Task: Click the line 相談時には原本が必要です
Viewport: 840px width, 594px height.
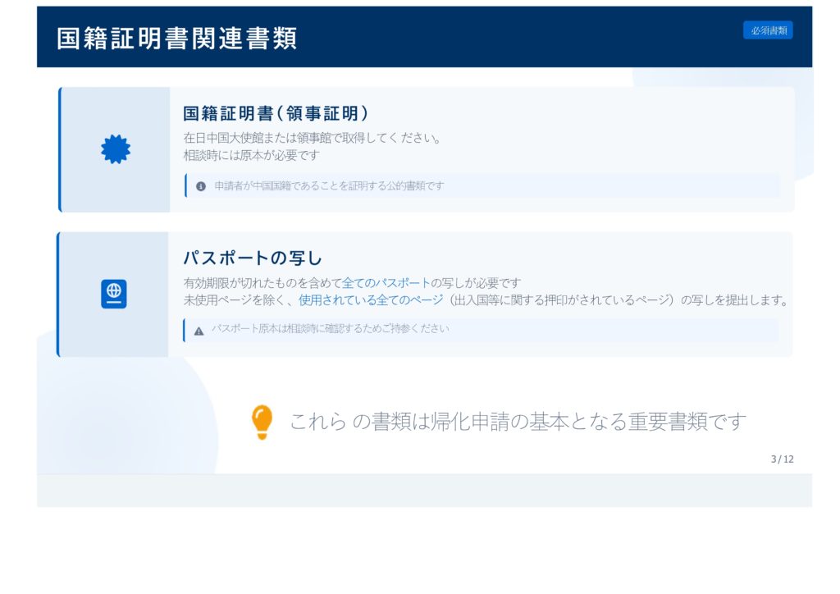Action: [x=251, y=154]
